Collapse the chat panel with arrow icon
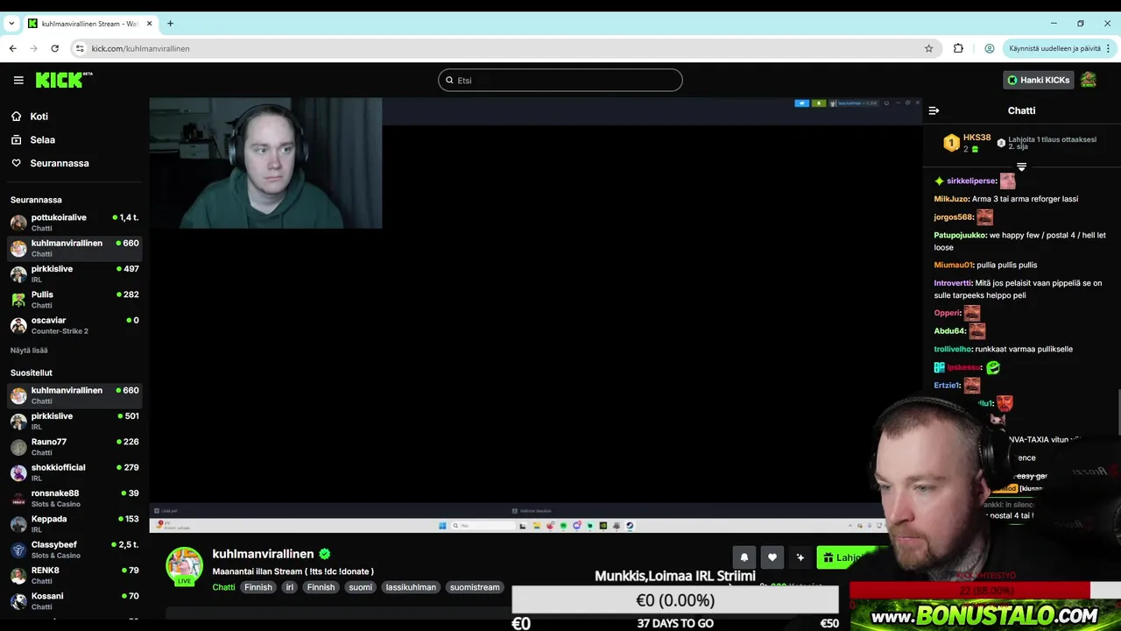This screenshot has height=631, width=1121. [934, 110]
